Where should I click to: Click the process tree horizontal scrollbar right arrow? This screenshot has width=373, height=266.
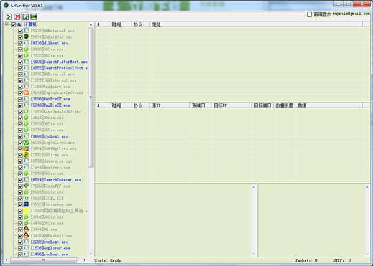pos(86,259)
